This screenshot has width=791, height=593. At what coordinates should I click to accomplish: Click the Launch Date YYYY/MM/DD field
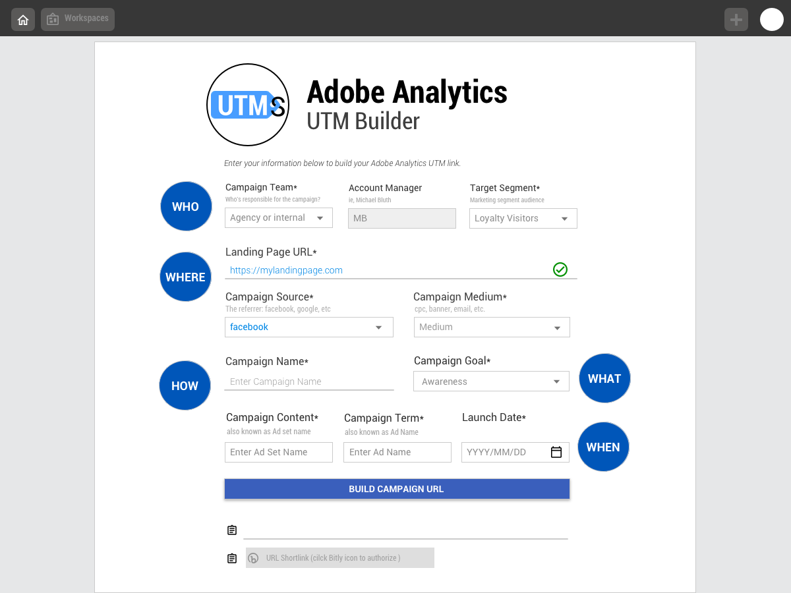515,452
